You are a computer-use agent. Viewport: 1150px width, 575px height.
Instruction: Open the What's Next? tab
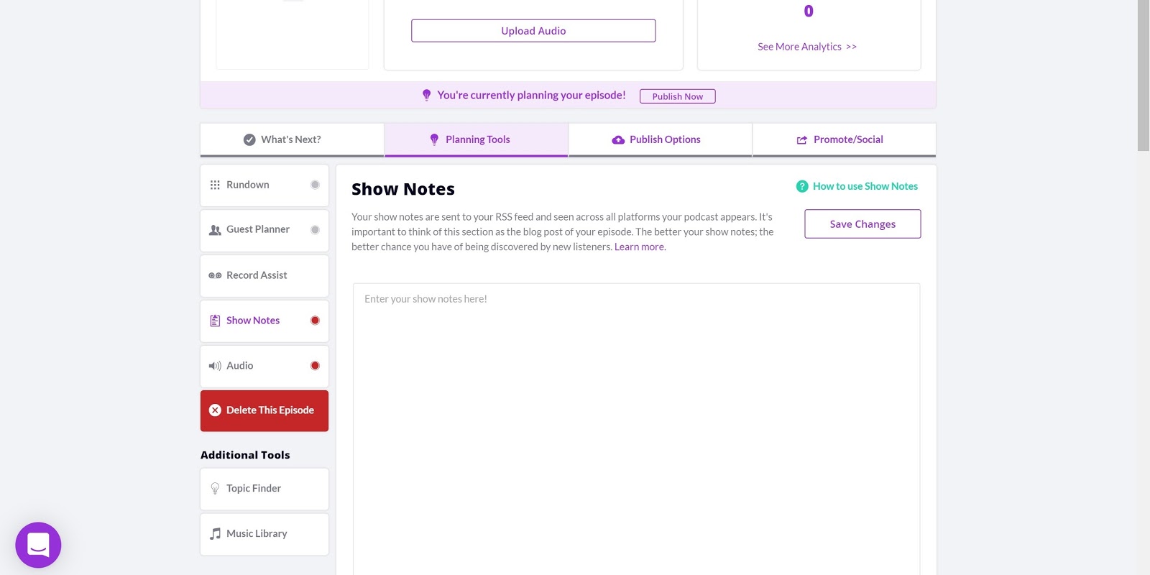292,139
